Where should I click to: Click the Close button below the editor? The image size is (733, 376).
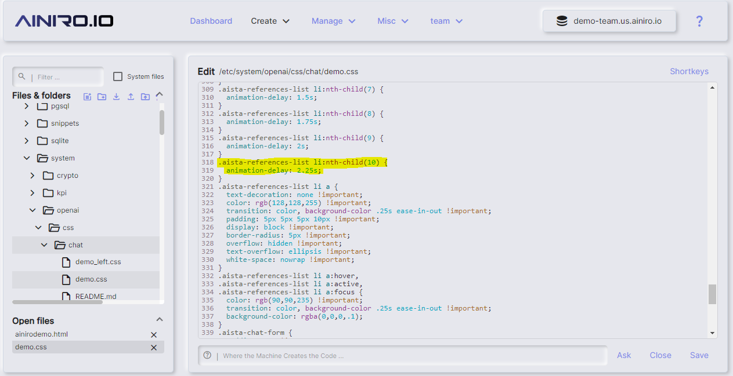point(660,355)
